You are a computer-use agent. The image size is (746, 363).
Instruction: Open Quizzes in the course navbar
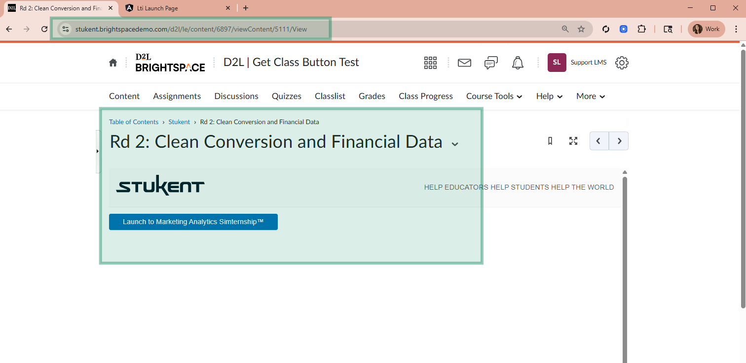point(287,96)
